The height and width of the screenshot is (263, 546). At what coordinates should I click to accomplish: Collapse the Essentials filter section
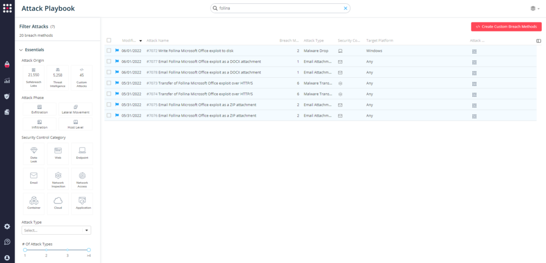point(21,50)
